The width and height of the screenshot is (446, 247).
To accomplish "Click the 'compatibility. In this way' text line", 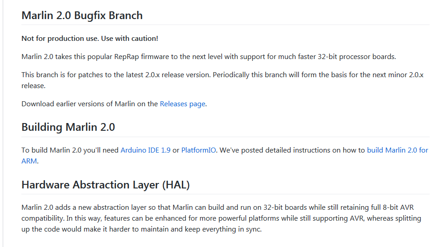I will pyautogui.click(x=61, y=218).
